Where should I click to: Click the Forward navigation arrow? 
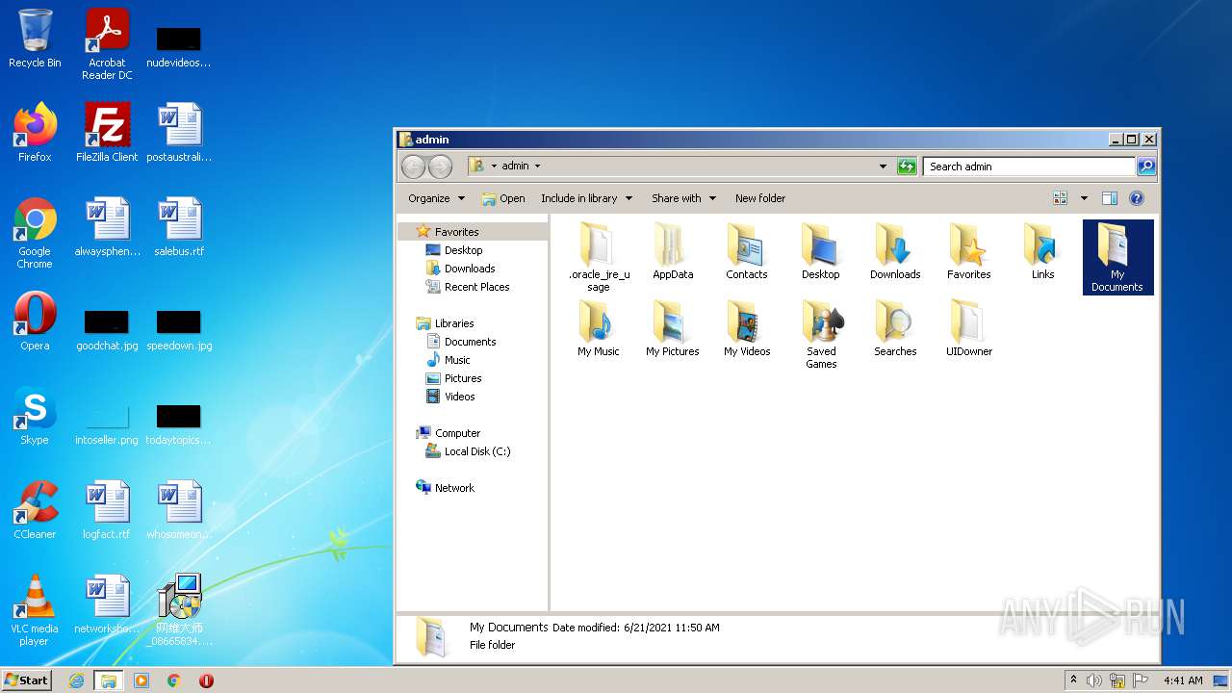point(440,167)
